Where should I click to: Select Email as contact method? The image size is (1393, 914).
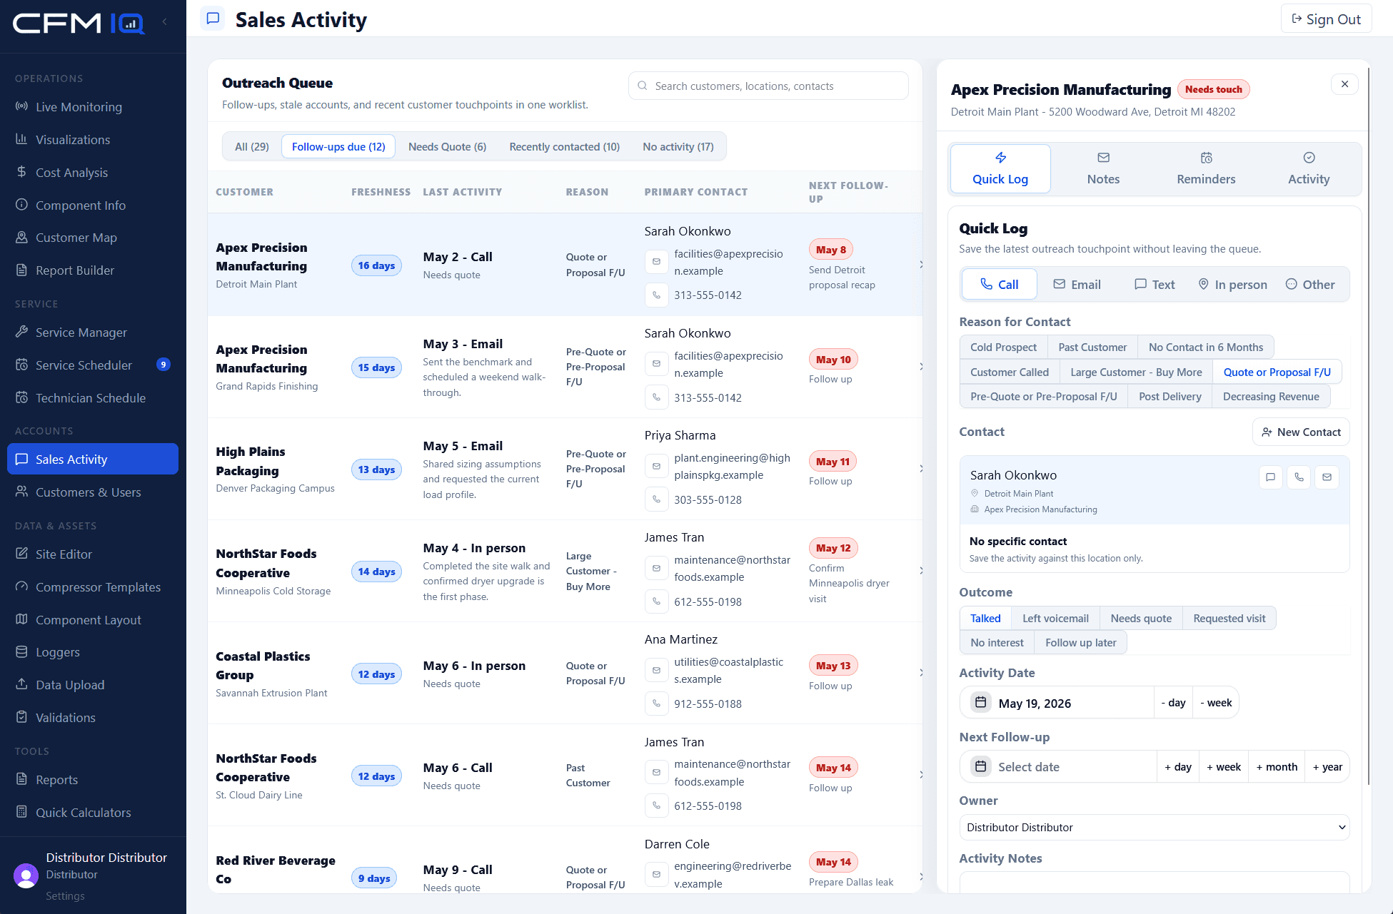click(x=1077, y=284)
